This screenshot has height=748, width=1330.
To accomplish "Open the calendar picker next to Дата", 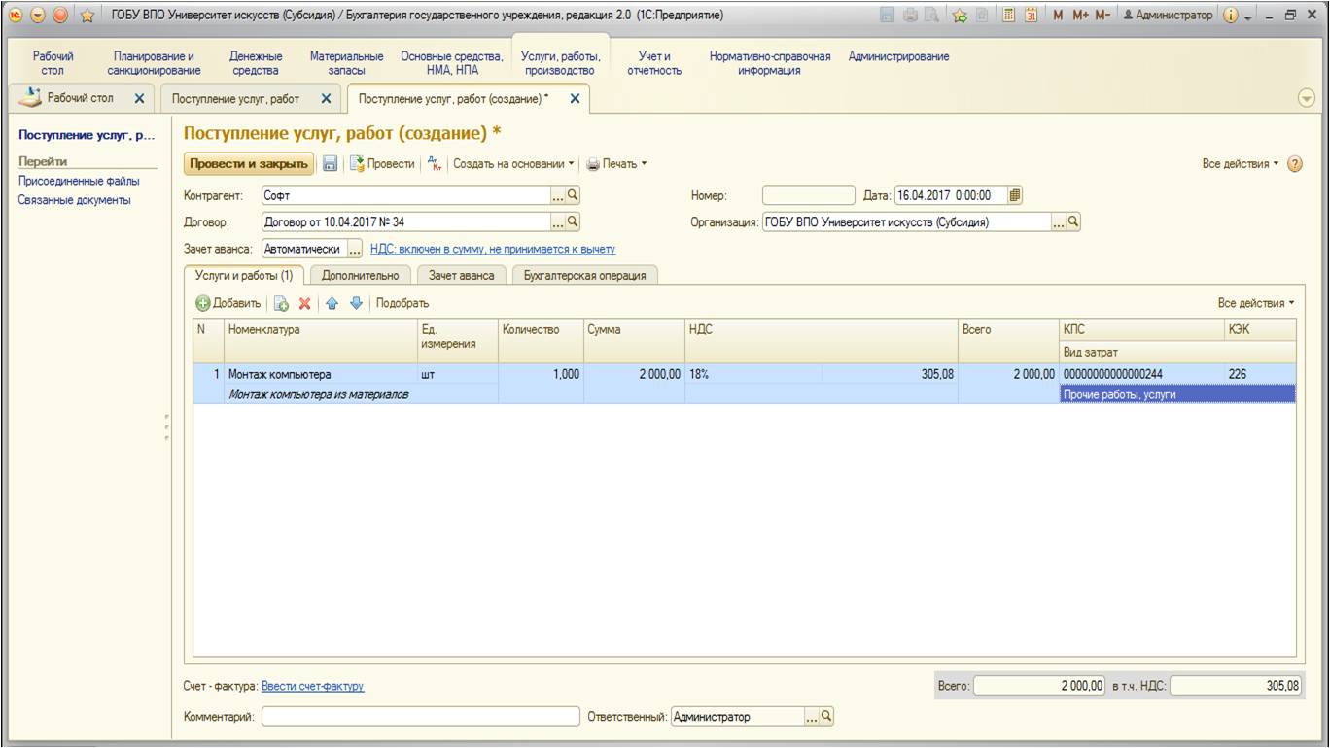I will click(1015, 194).
